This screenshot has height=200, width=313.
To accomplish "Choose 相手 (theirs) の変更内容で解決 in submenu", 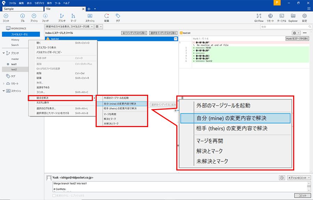I will 122,109.
